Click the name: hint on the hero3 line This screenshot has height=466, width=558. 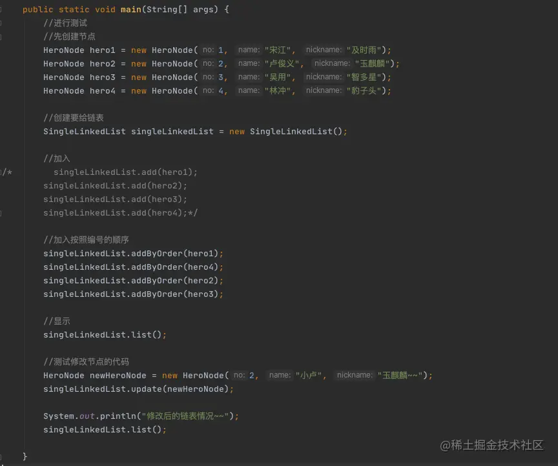coord(249,77)
